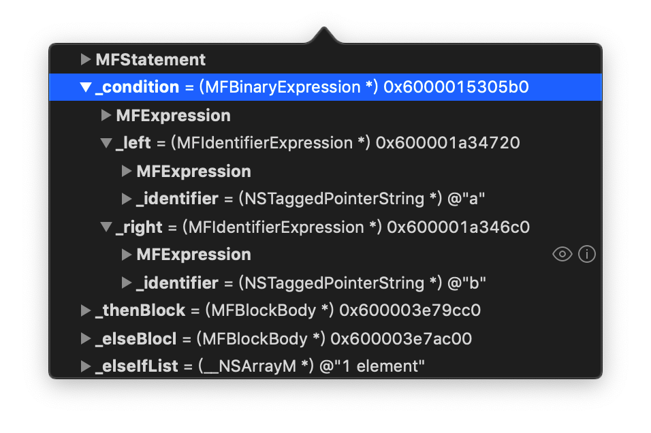This screenshot has height=433, width=651.
Task: Expand the _elseIfList array triangle
Action: [85, 366]
